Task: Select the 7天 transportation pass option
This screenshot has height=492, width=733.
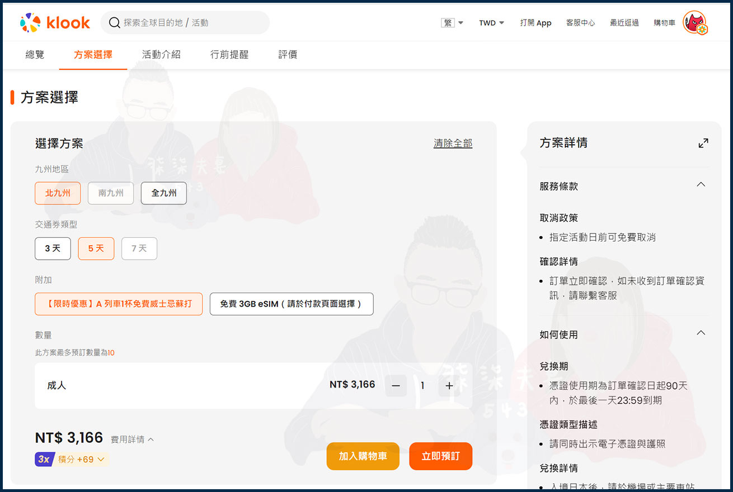Action: coord(139,248)
